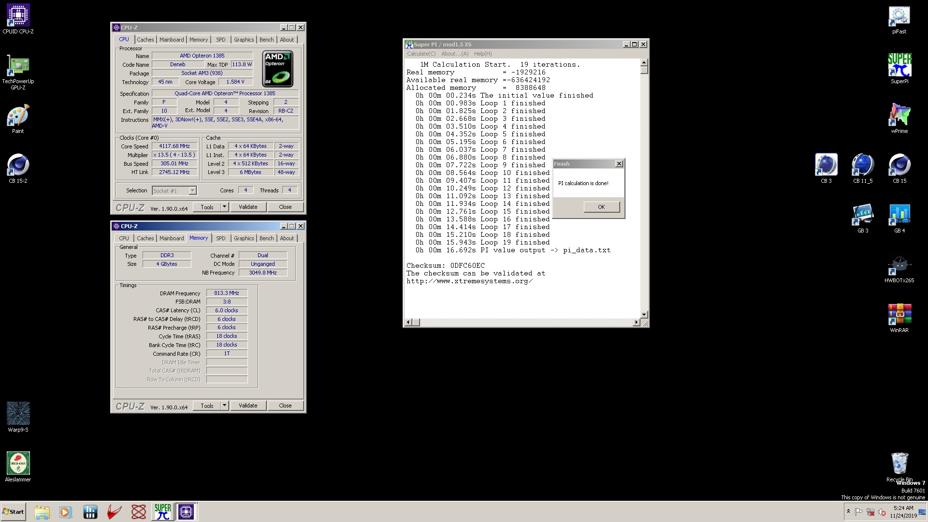The image size is (928, 522).
Task: Open the Bench tab in top CPU-Z window
Action: pos(266,40)
